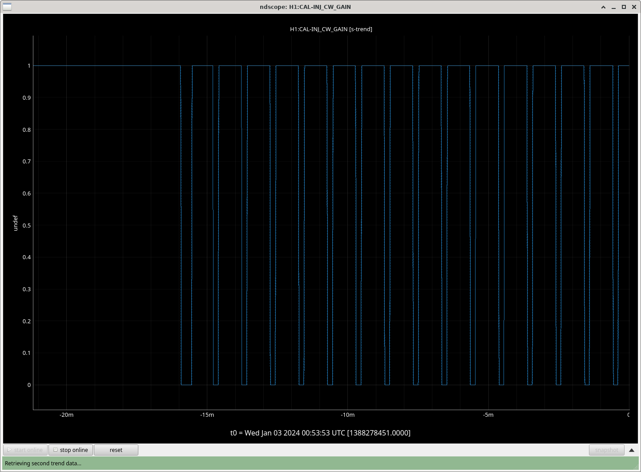Click the window size grip at the bottom-right corner
The image size is (641, 472).
pos(636,467)
